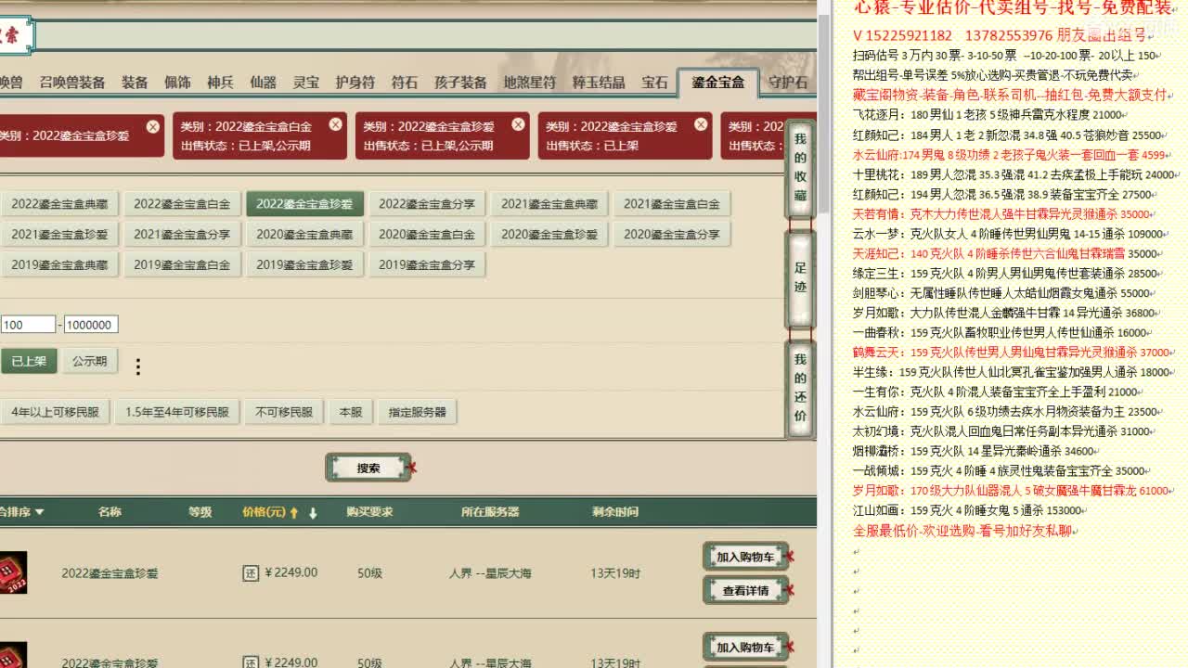Open the 足迹 browsing history side tab

800,277
